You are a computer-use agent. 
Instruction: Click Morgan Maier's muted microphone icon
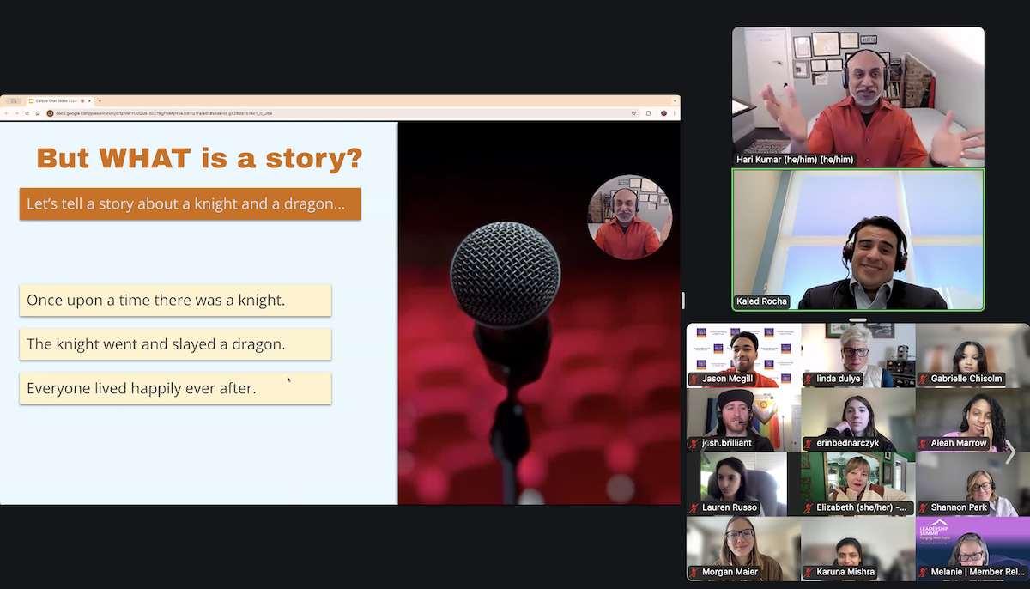click(694, 572)
